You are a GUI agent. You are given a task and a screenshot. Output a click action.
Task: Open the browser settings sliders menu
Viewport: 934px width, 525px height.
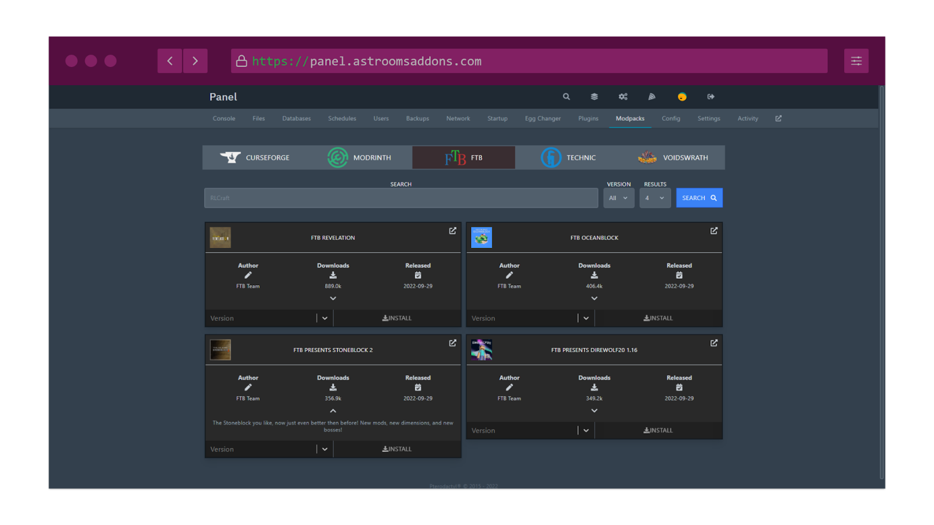pyautogui.click(x=856, y=61)
